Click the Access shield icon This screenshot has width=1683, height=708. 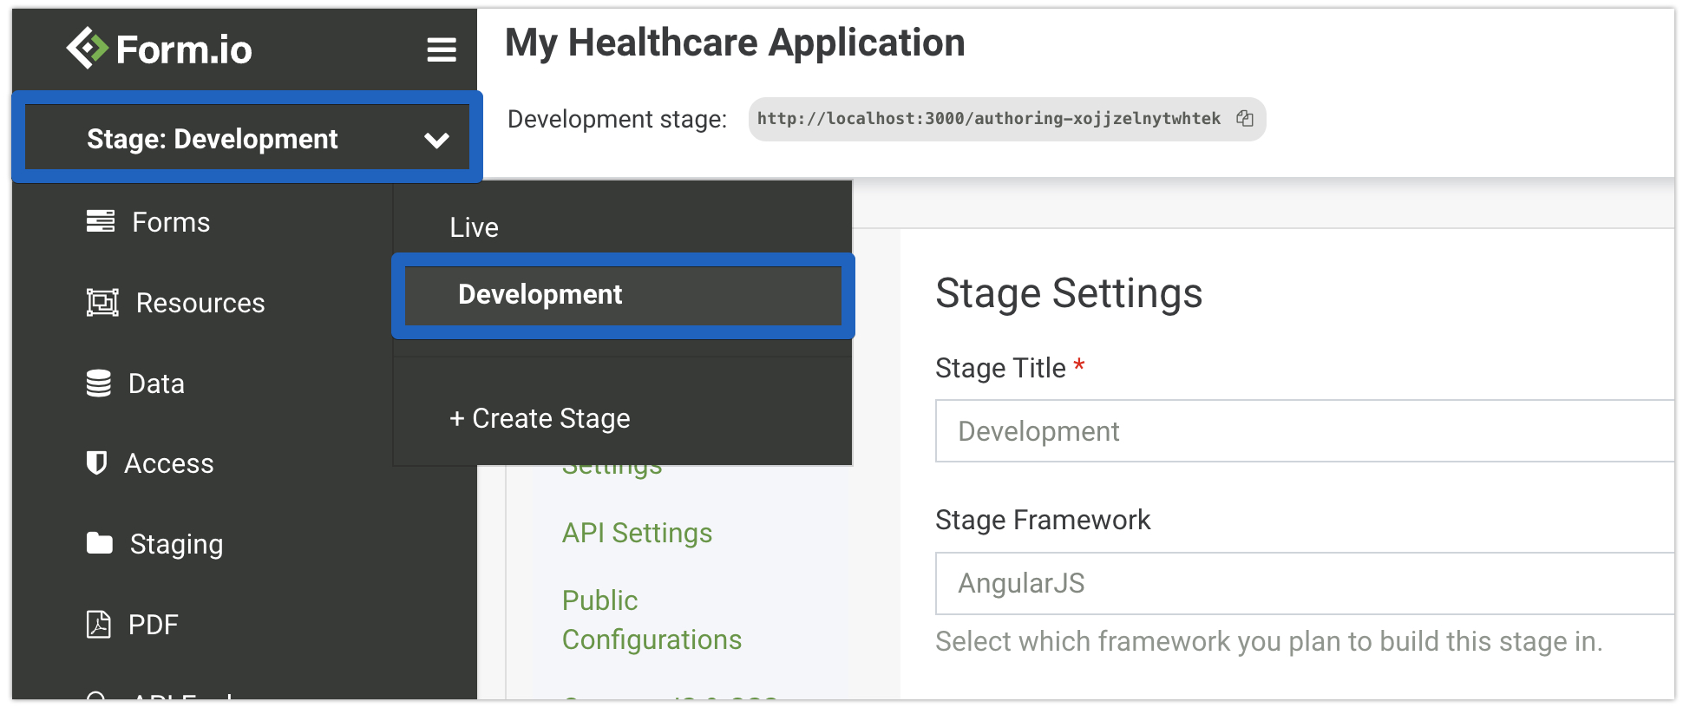(x=96, y=463)
